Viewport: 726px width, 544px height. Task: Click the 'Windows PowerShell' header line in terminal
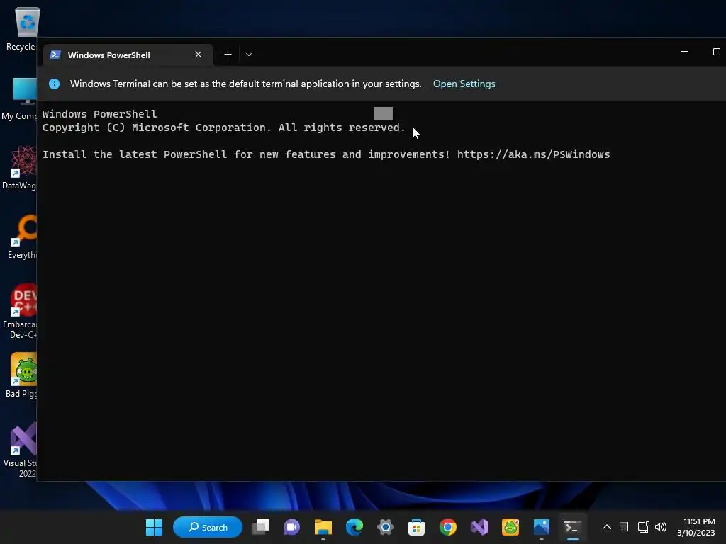[x=99, y=114]
